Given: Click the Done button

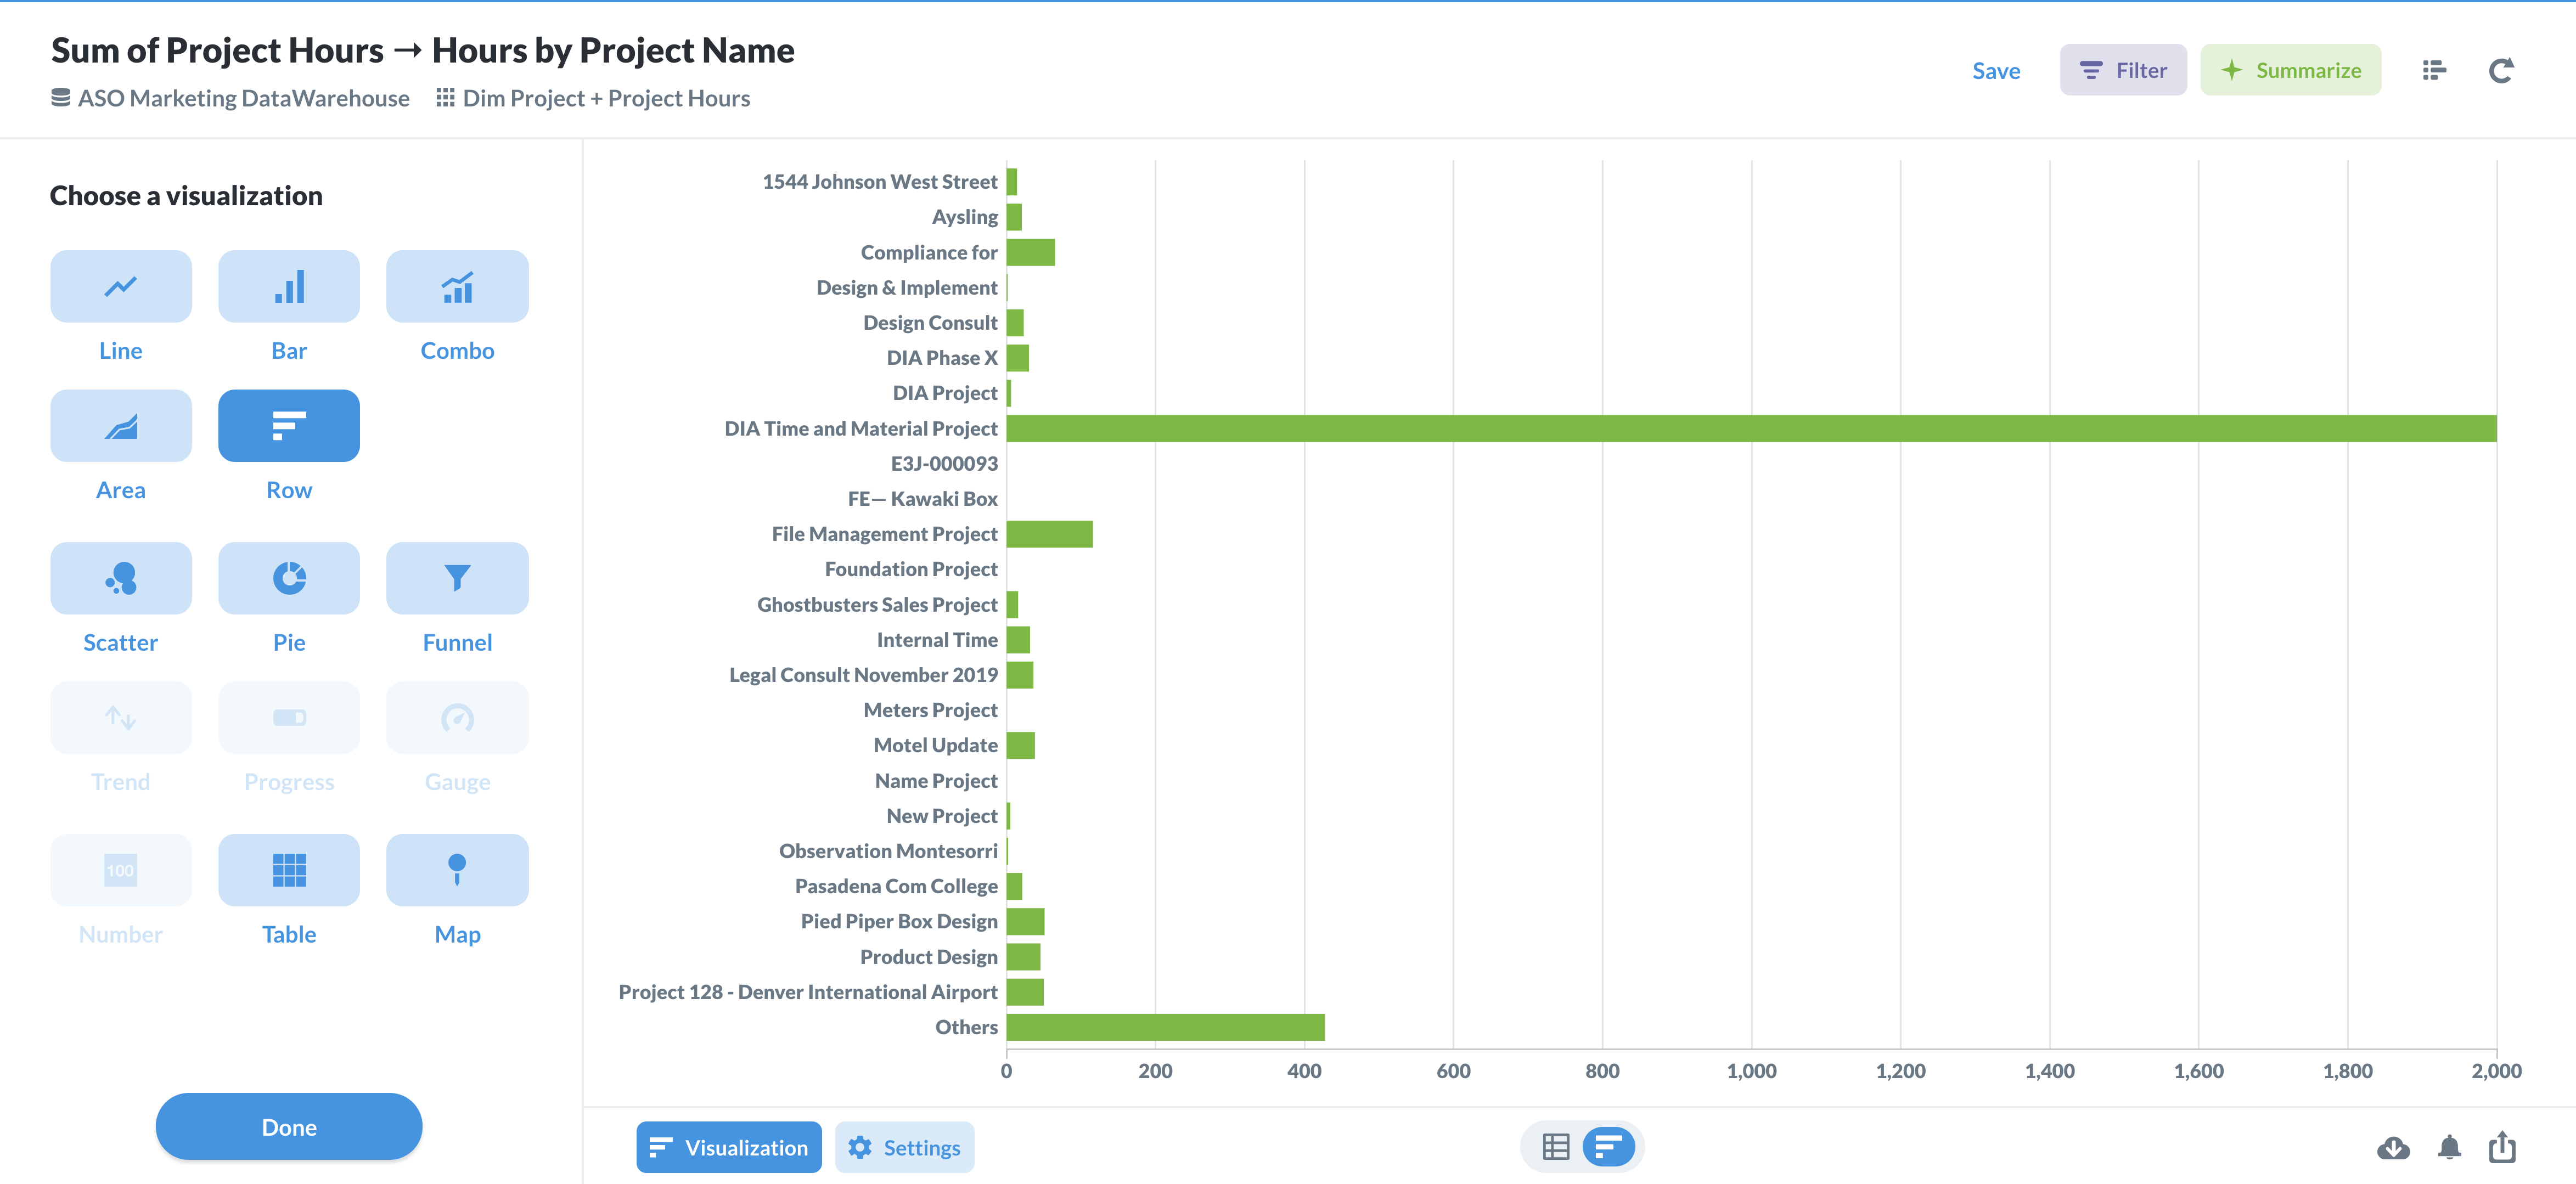Looking at the screenshot, I should pos(288,1126).
